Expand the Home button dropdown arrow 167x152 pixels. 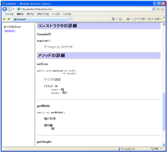(x=117, y=19)
